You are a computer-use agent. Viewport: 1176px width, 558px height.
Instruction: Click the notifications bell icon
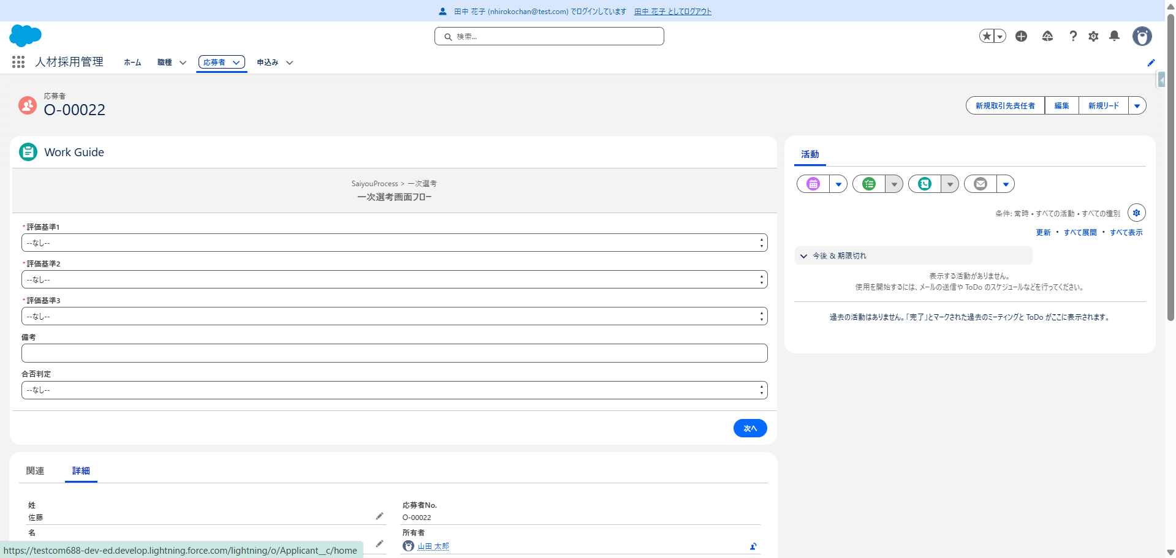click(1114, 36)
